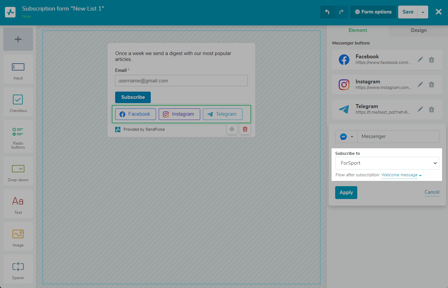Image resolution: width=448 pixels, height=288 pixels.
Task: Open the Subscribe to ForSport dropdown
Action: (387, 163)
